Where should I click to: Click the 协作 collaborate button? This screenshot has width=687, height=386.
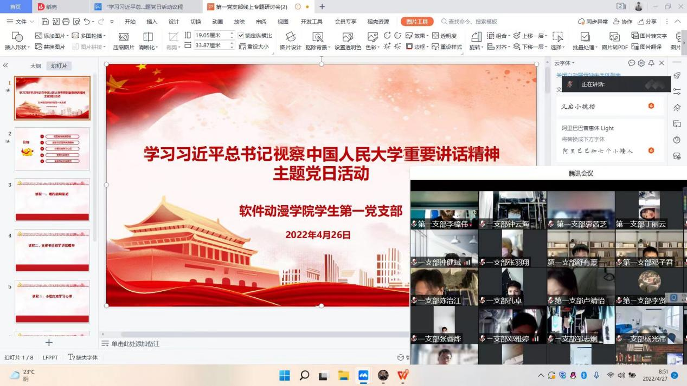click(x=622, y=22)
